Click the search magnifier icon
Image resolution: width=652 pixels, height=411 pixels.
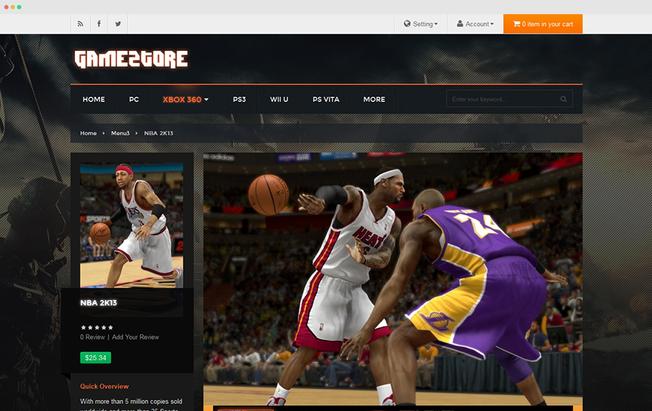pyautogui.click(x=563, y=99)
